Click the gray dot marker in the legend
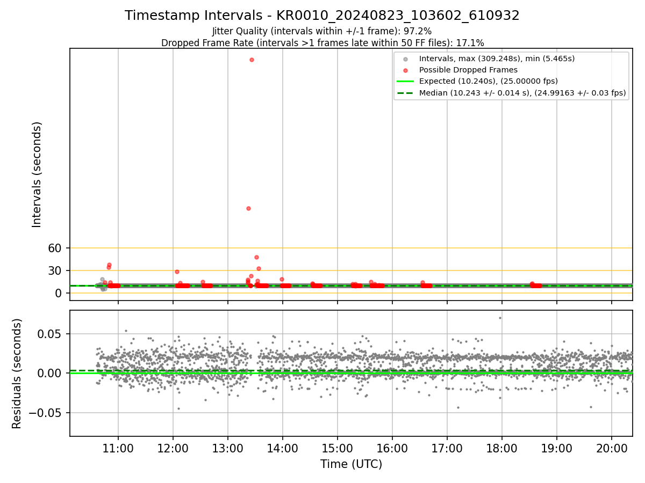645x483 pixels. (406, 59)
